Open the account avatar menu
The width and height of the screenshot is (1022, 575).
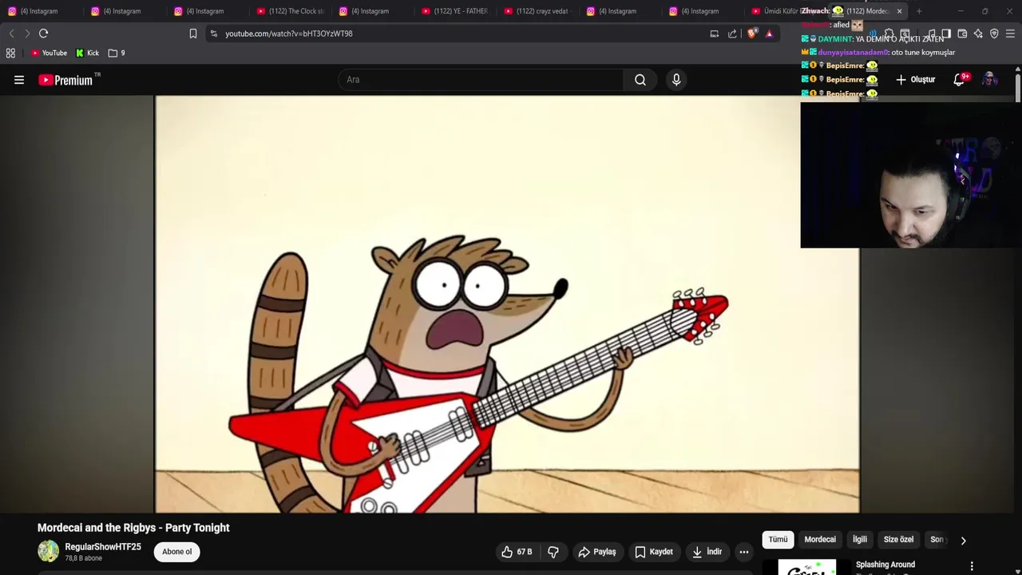990,80
